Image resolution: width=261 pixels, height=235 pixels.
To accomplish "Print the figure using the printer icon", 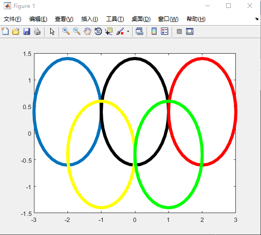I will click(37, 31).
